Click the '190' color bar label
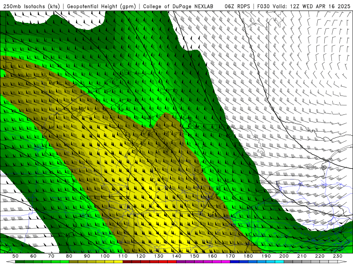Screen dimensions: 353x264 coord(266,256)
